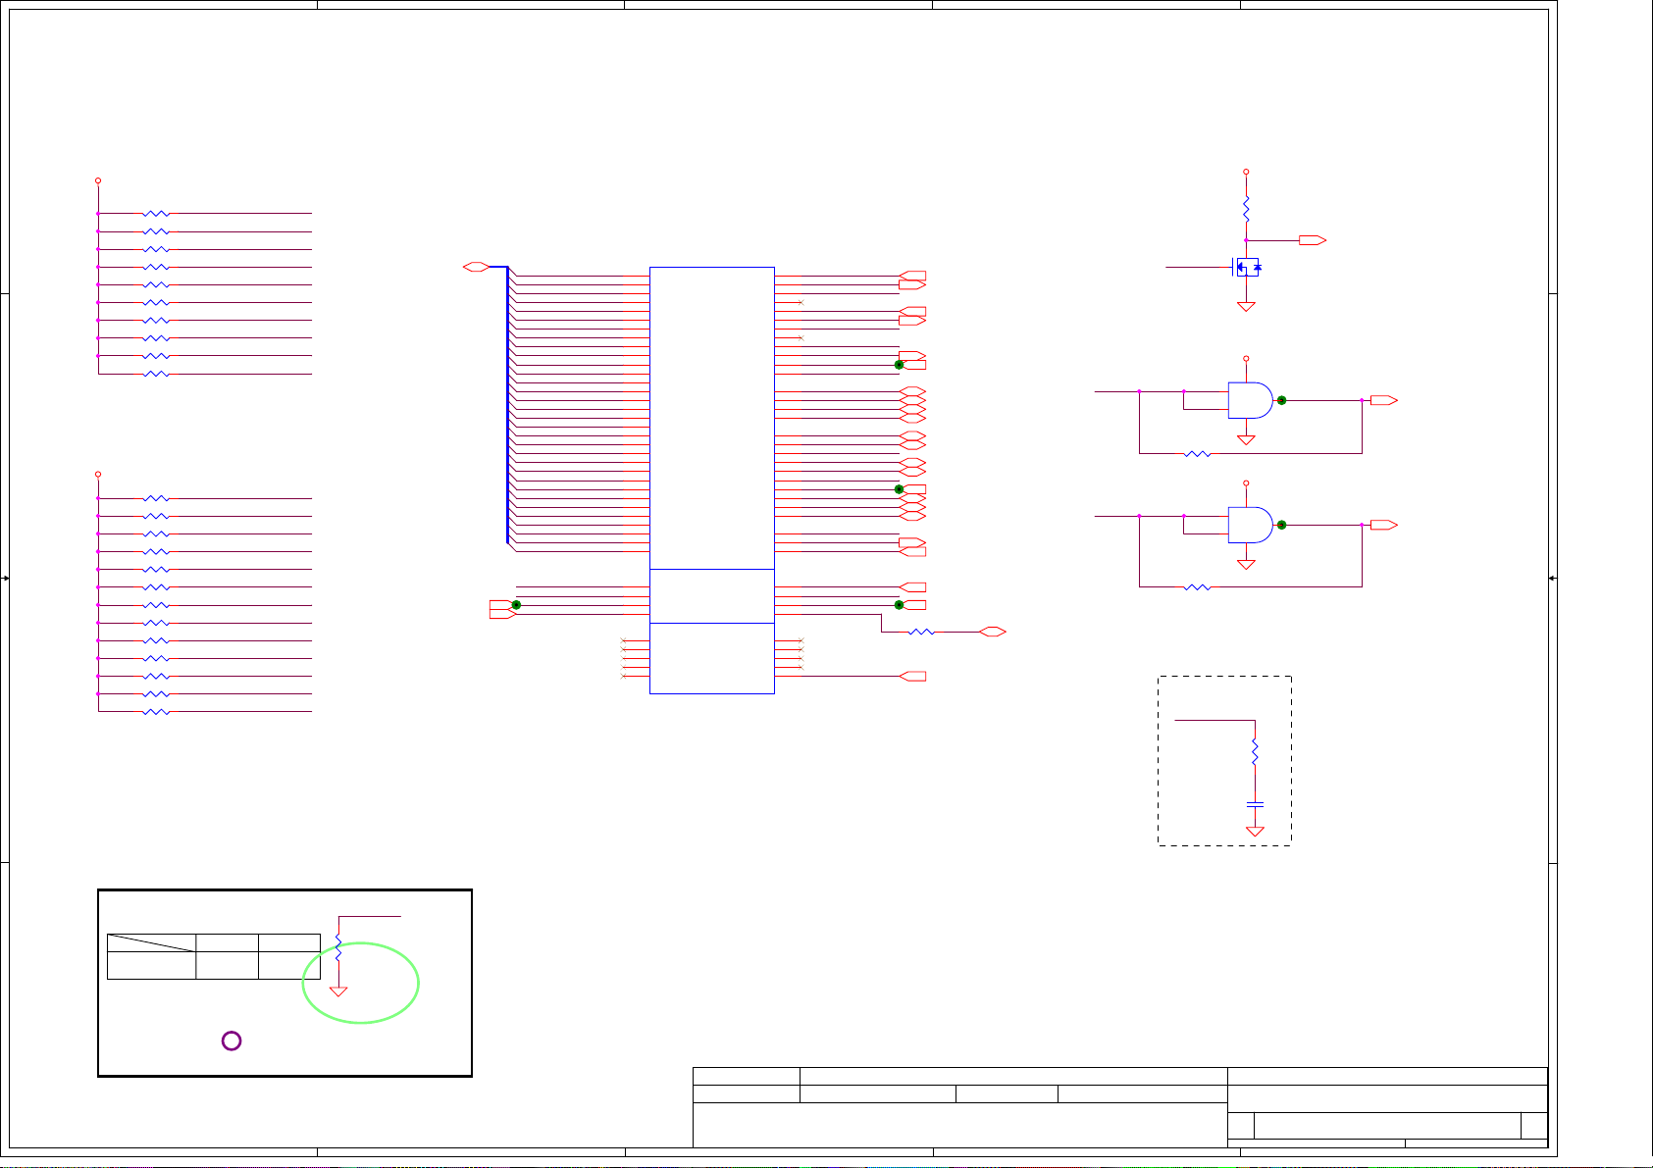Select the series resistor right of the IC
The height and width of the screenshot is (1168, 1653).
pos(921,633)
